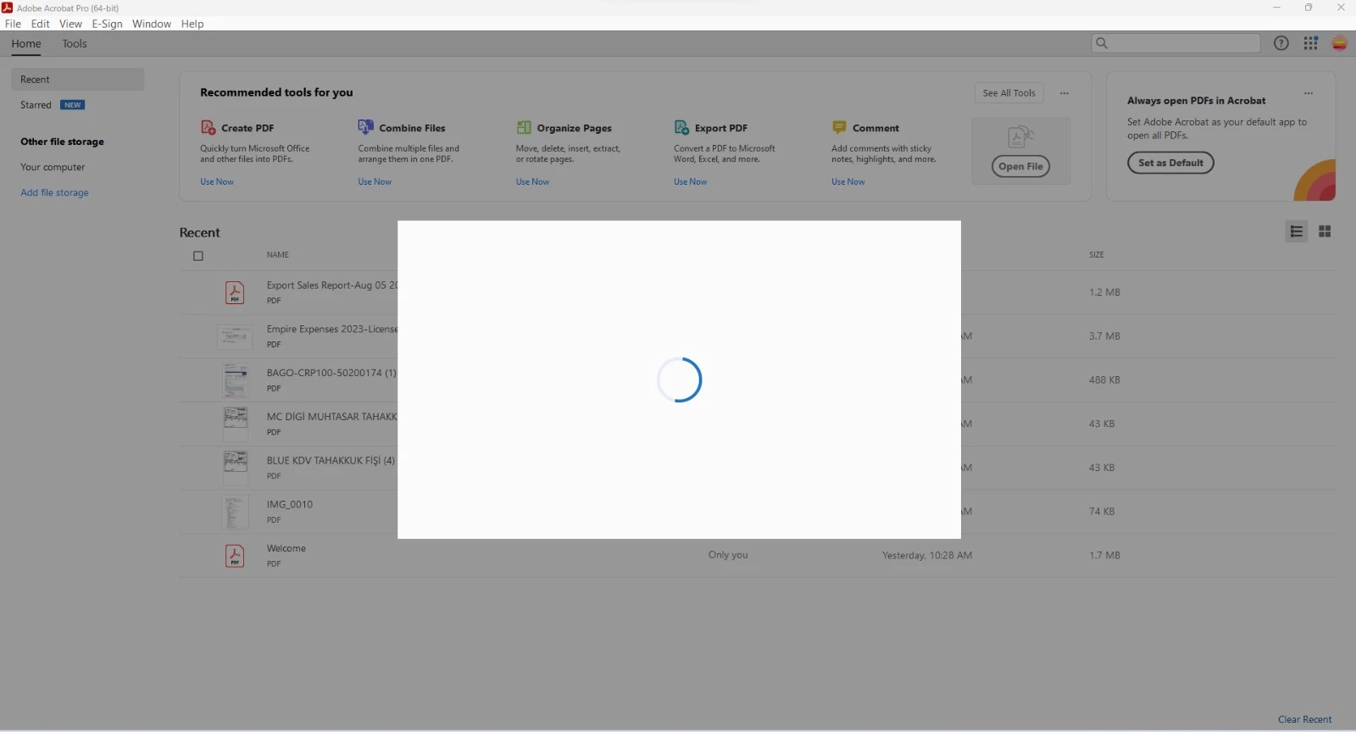Click Use Now under Export PDF
1356x732 pixels.
[690, 181]
